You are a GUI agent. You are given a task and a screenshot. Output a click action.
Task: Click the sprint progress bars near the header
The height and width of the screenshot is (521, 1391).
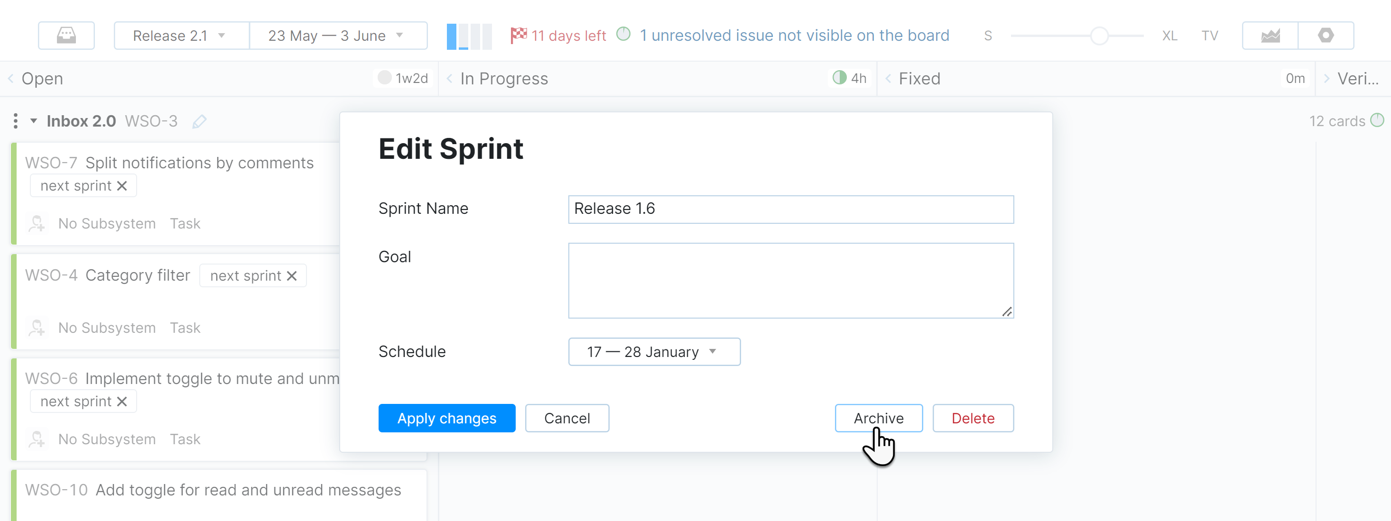(469, 36)
